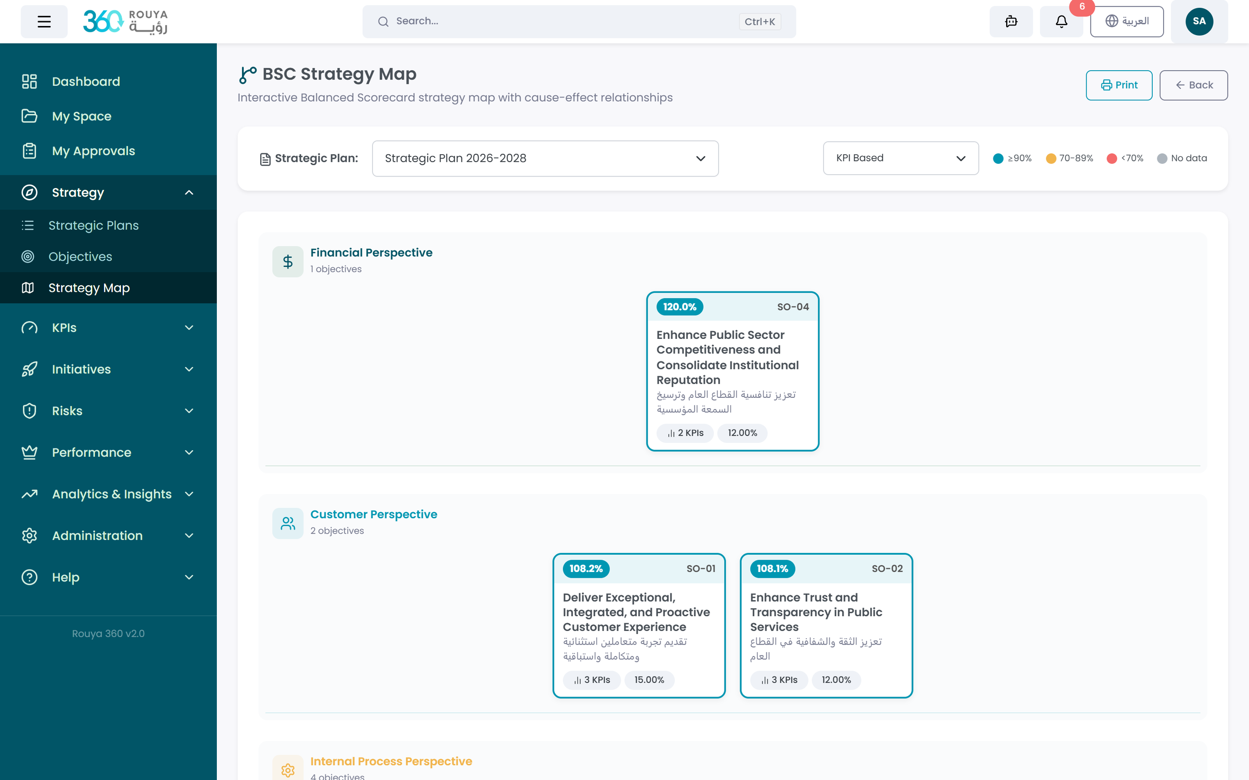Image resolution: width=1249 pixels, height=780 pixels.
Task: Click the Rouya 360 logo
Action: click(125, 22)
